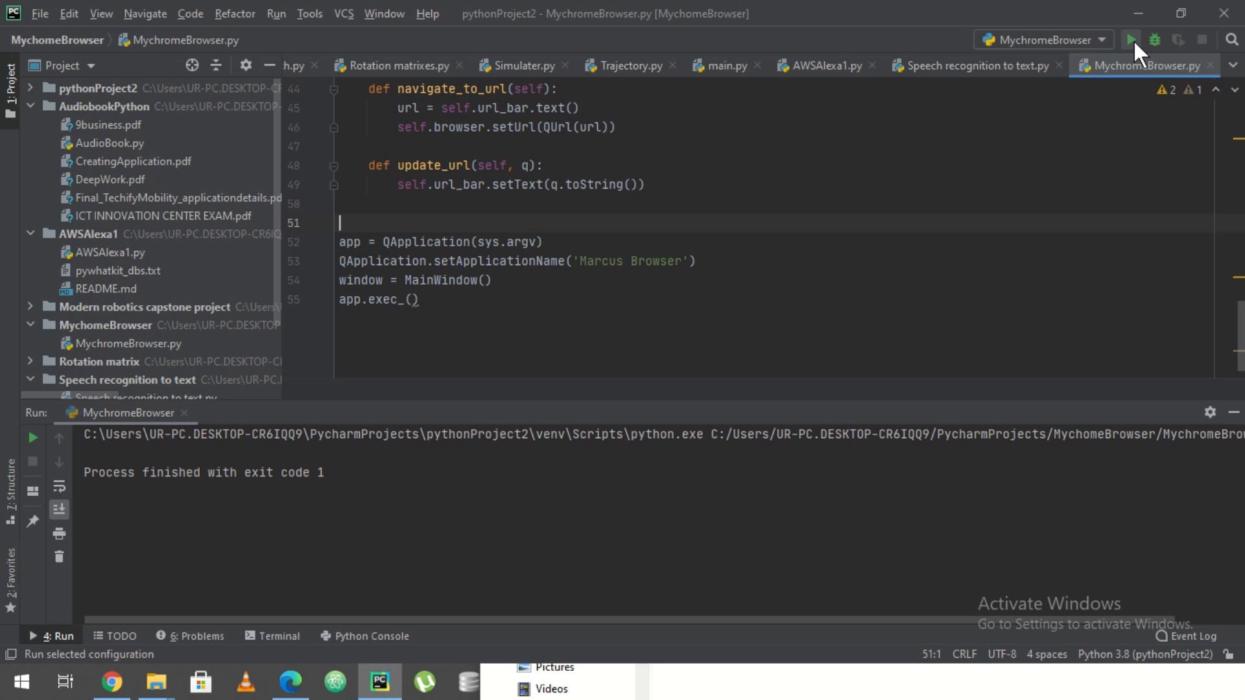This screenshot has height=700, width=1245.
Task: Expand the pythonProject2 folder
Action: [x=30, y=87]
